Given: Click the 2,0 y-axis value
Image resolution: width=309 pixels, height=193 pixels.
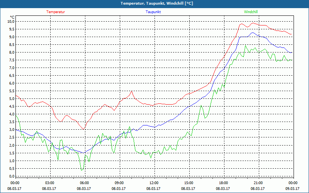Looking at the screenshot, I should 12,145.
